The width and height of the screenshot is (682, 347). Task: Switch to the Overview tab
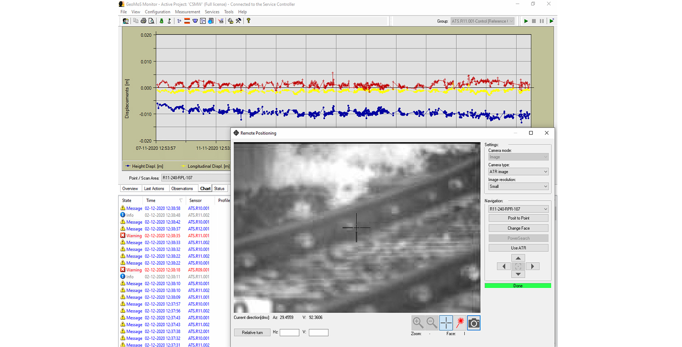(x=130, y=188)
